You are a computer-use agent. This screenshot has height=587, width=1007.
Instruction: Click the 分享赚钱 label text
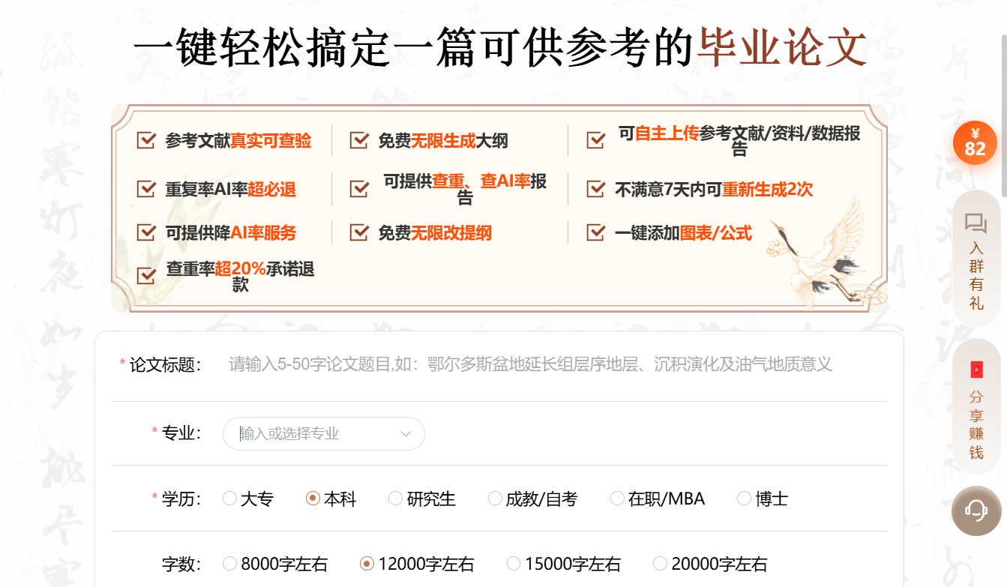click(976, 425)
